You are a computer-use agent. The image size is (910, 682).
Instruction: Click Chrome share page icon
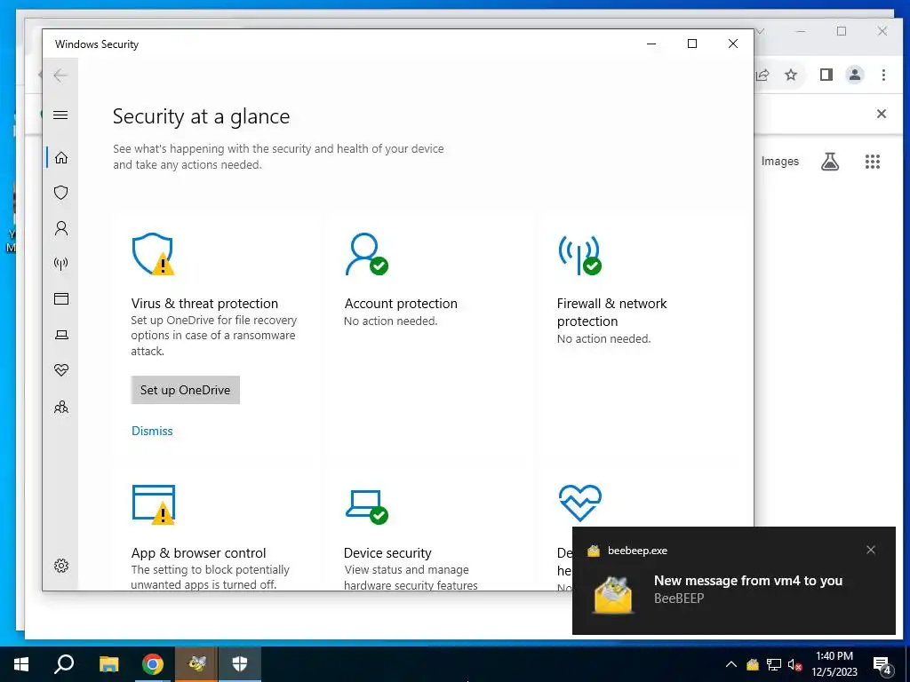coord(762,75)
